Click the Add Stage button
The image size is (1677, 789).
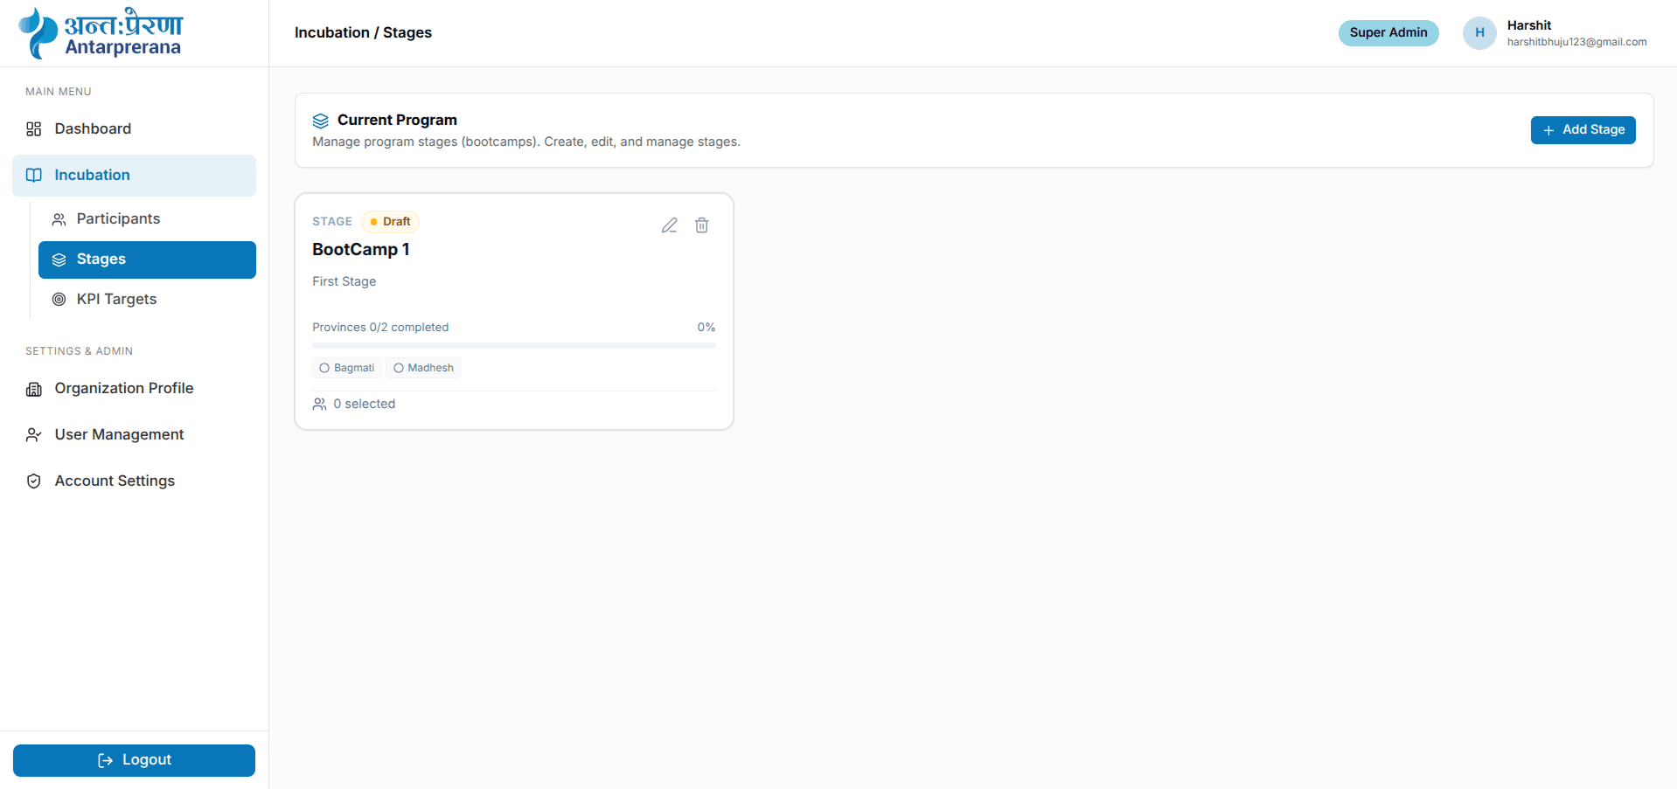pos(1583,130)
